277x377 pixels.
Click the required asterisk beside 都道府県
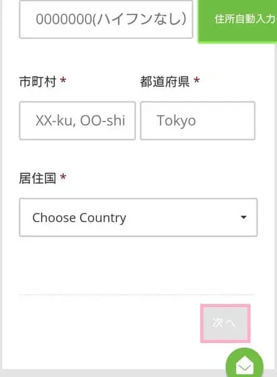click(x=196, y=80)
